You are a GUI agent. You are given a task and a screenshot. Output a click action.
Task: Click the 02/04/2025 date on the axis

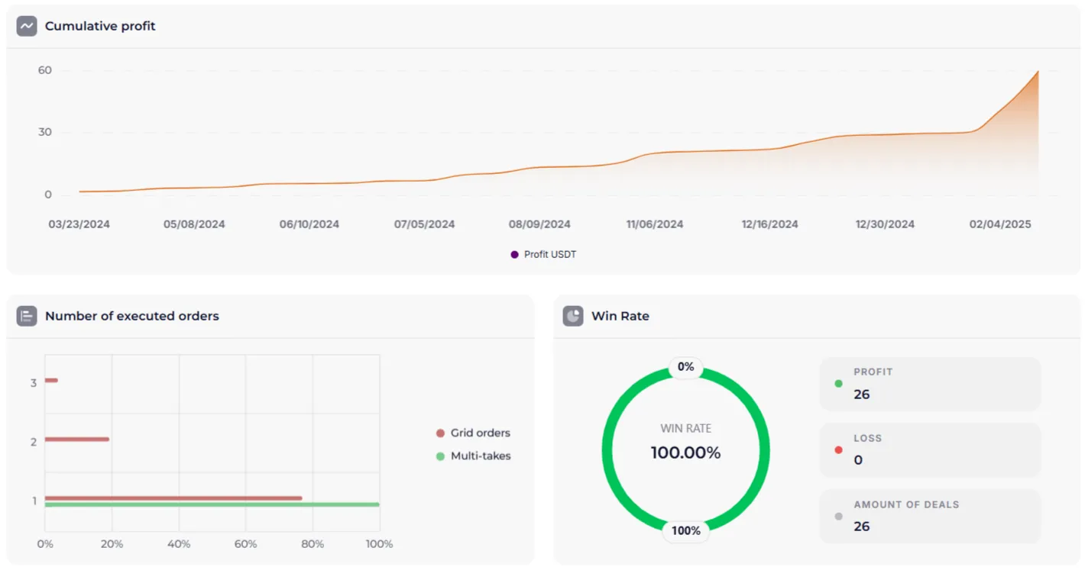(1000, 224)
